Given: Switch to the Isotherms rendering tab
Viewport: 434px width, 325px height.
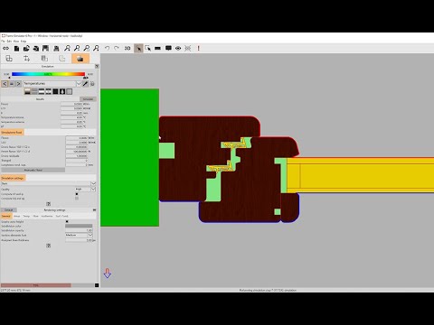Looking at the screenshot, I should coord(47,216).
